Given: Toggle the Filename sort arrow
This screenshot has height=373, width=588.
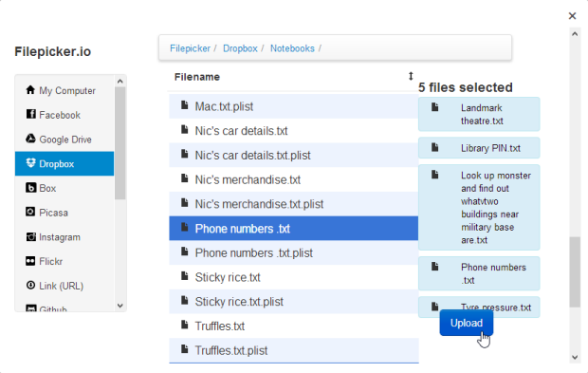Looking at the screenshot, I should (411, 76).
